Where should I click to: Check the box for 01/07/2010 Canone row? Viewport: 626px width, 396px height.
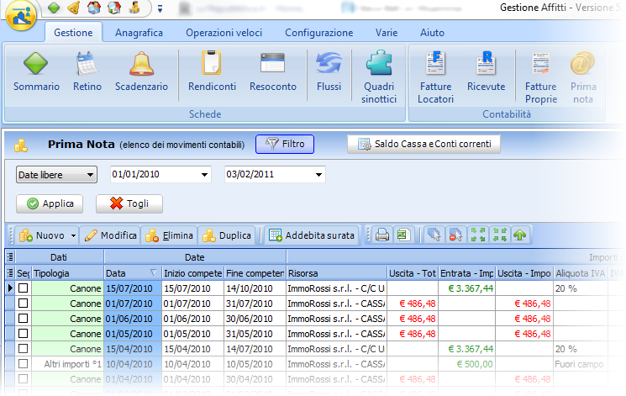[x=24, y=303]
